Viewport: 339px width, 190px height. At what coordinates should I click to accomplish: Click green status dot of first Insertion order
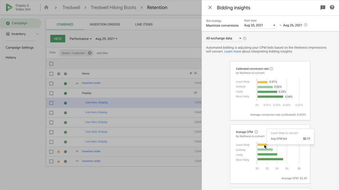(x=65, y=84)
